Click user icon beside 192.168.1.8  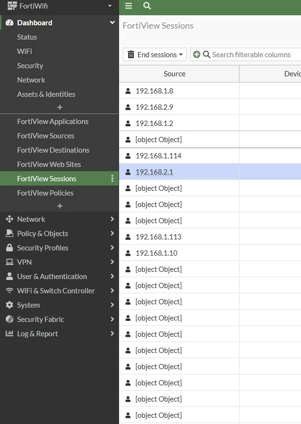[128, 91]
